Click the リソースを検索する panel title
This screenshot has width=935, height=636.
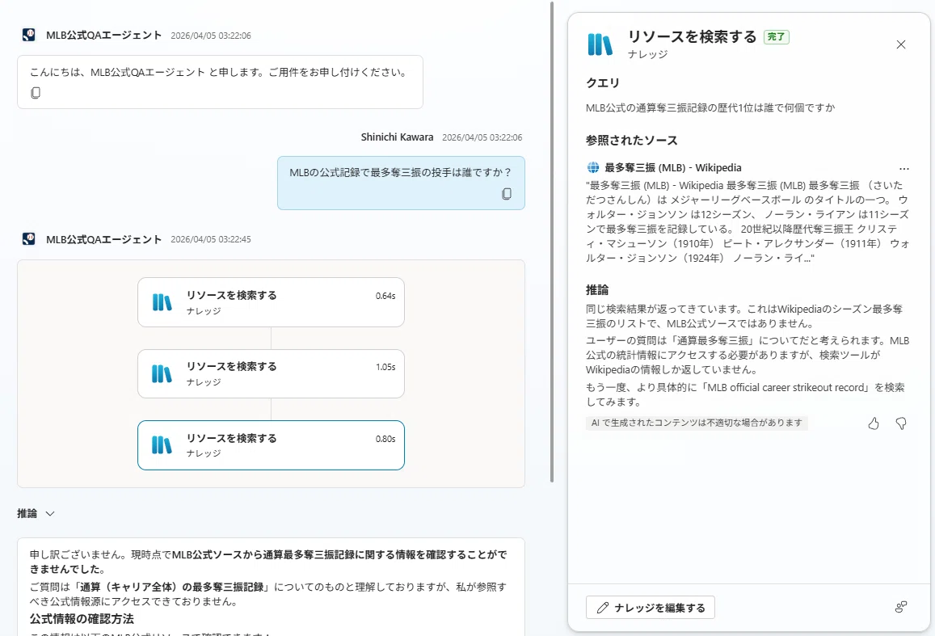[692, 37]
